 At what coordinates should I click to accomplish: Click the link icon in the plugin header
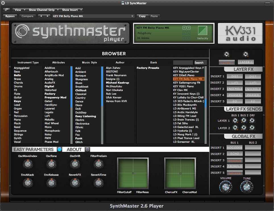tap(7, 10)
